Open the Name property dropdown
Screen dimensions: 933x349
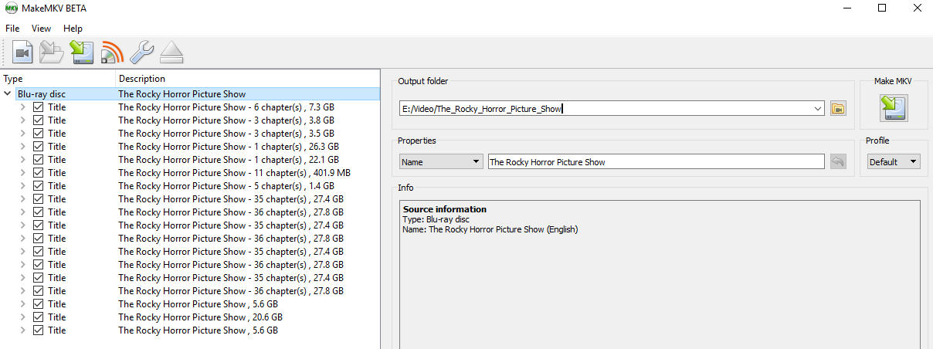(x=441, y=162)
